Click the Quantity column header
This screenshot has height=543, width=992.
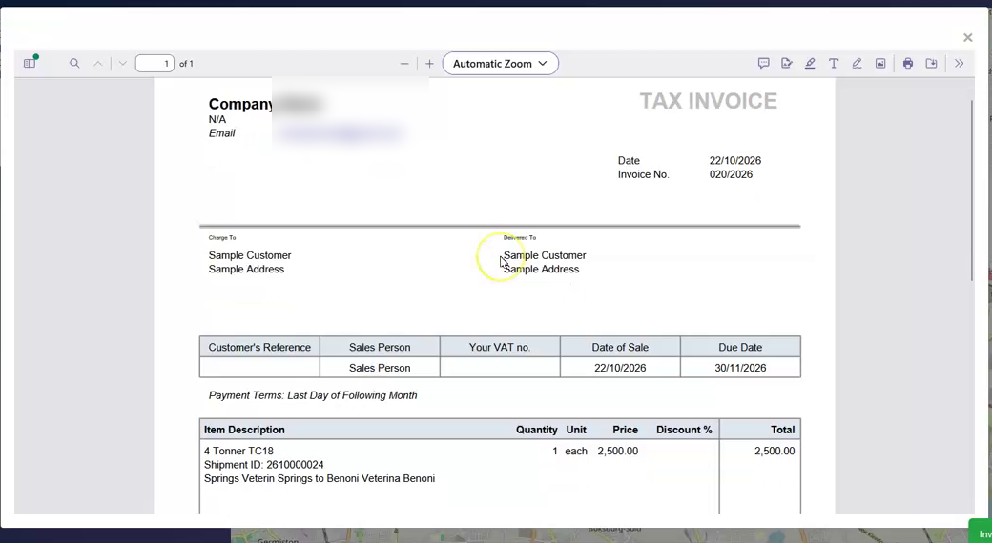click(536, 430)
